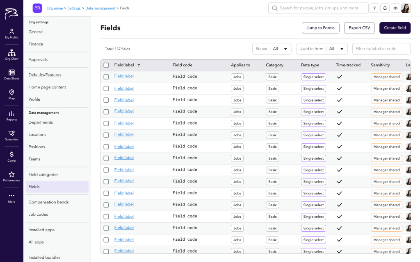Focus the Filter by label or code field

[381, 49]
